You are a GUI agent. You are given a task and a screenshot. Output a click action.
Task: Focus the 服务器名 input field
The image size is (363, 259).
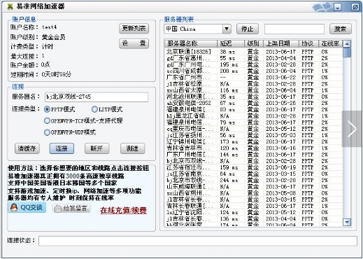tap(97, 97)
